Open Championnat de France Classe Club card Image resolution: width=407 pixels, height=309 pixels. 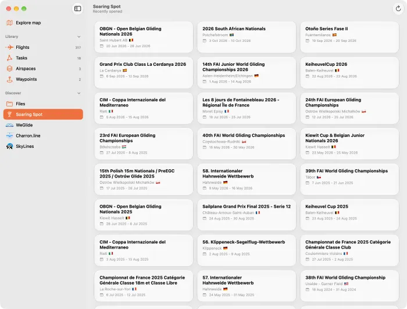coord(349,251)
